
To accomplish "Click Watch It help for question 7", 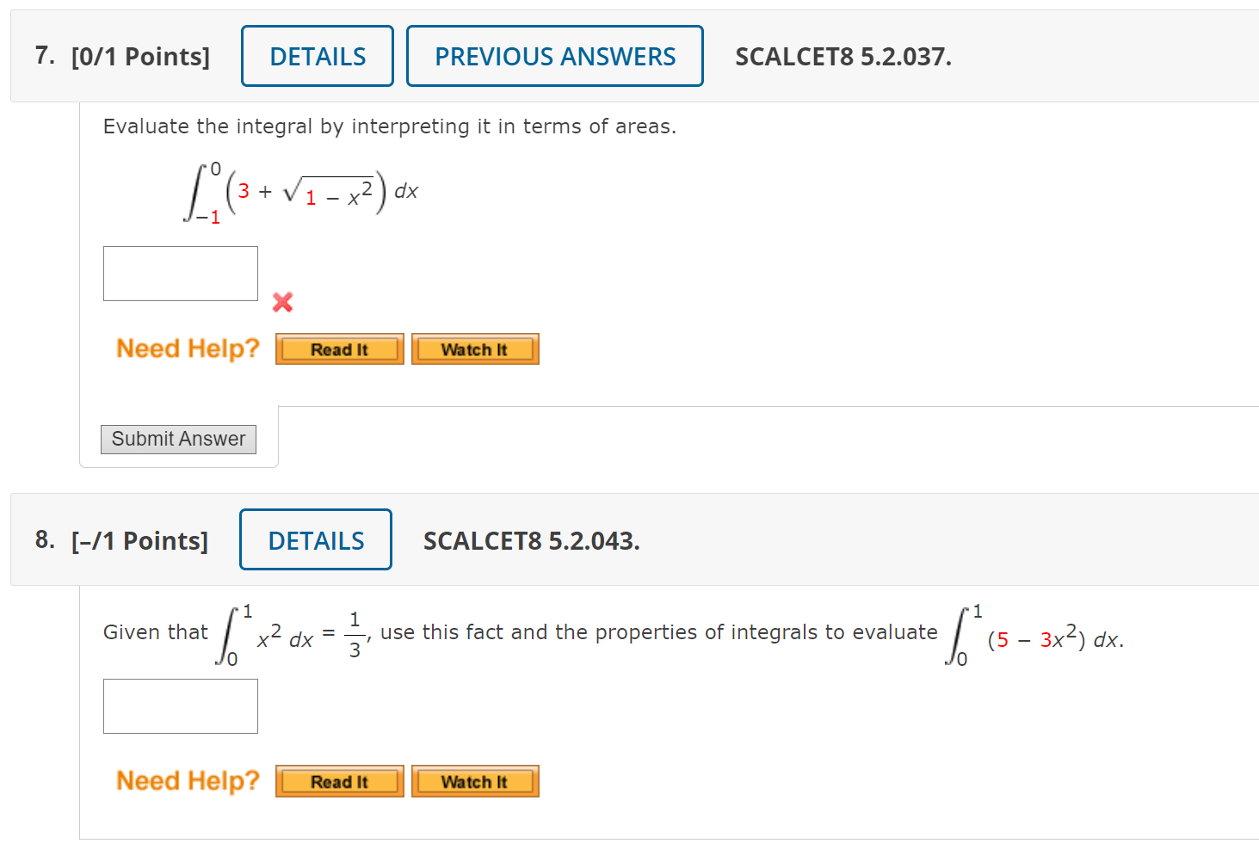I will click(474, 349).
